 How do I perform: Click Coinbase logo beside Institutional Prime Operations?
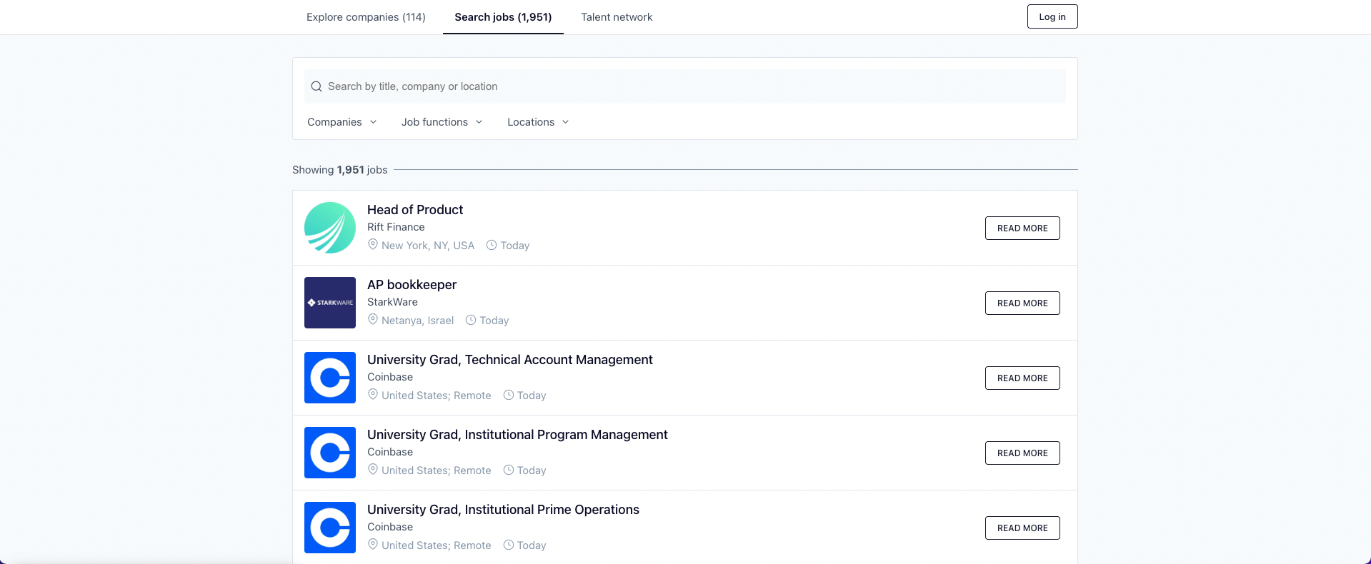click(x=329, y=528)
